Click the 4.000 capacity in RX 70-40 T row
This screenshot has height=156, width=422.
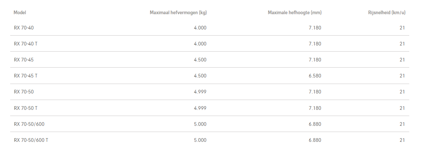(200, 44)
